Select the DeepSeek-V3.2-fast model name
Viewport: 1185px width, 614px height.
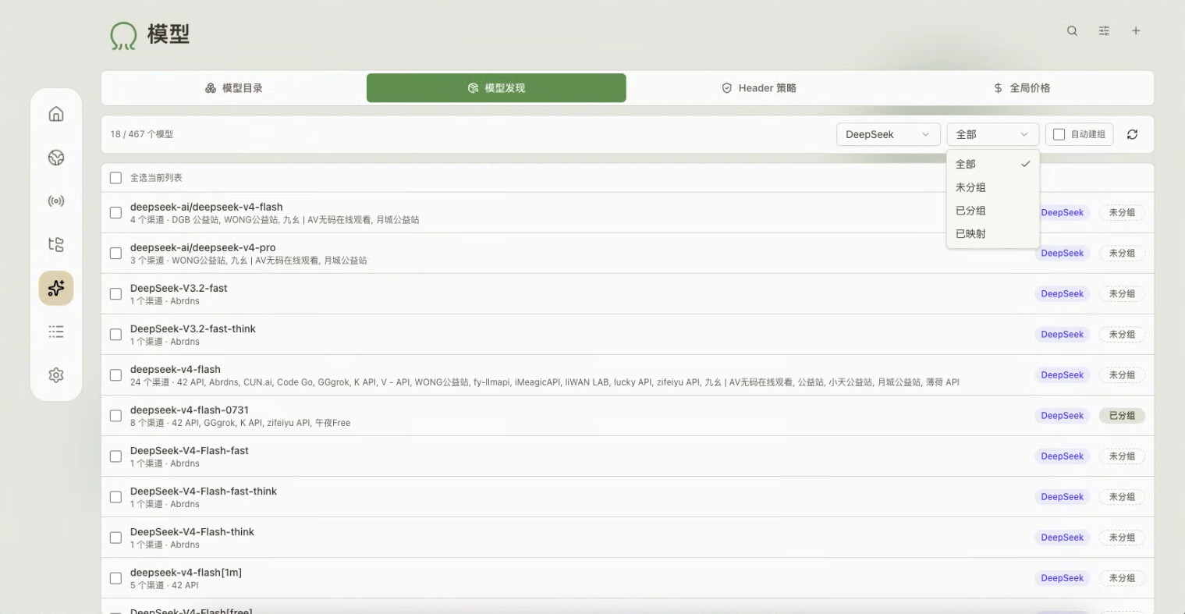point(179,288)
